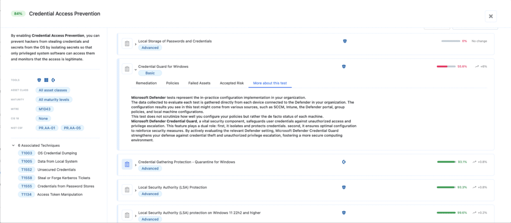The height and width of the screenshot is (223, 511).
Task: Click the Defender shield icon under Tools
Action: tap(39, 80)
